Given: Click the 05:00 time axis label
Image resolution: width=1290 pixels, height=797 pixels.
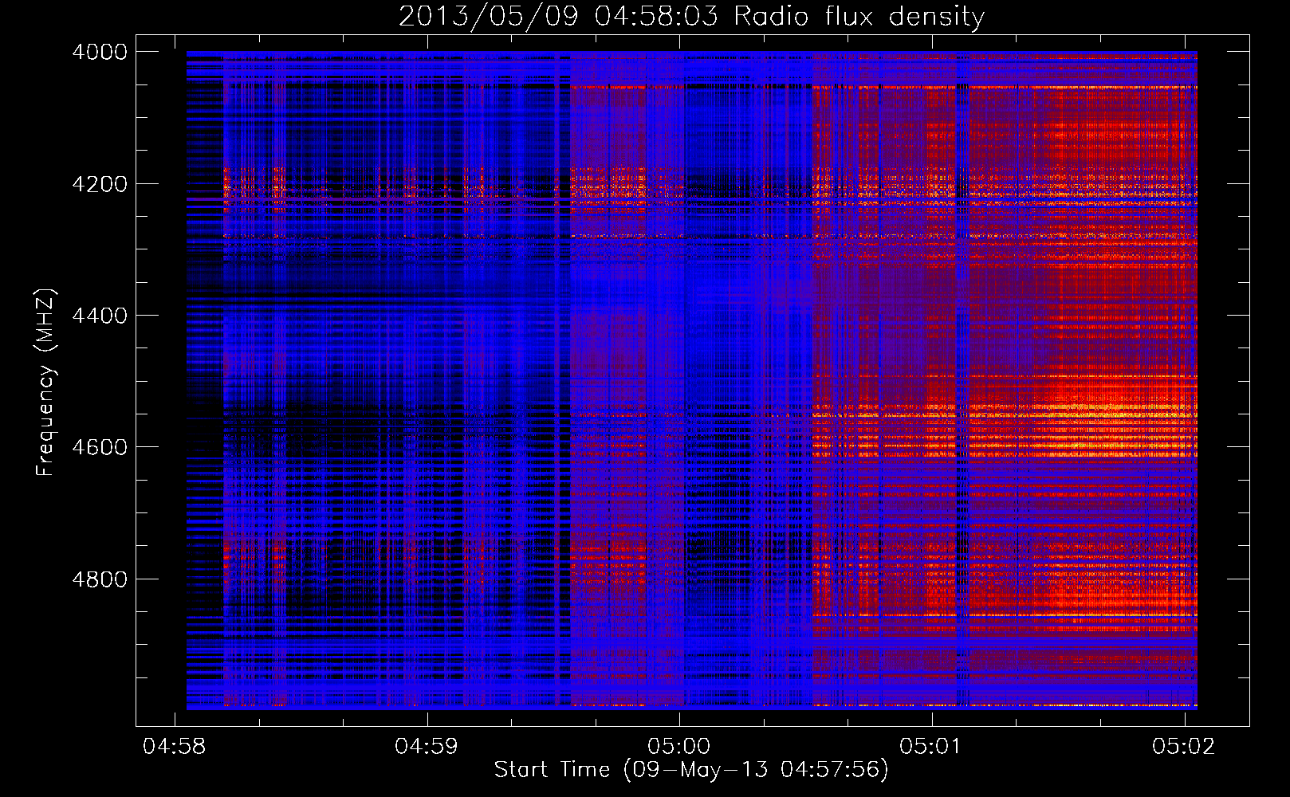Looking at the screenshot, I should (678, 746).
